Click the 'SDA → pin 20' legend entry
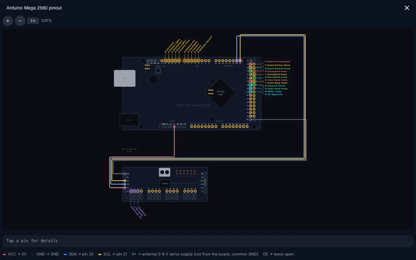 coord(79,254)
